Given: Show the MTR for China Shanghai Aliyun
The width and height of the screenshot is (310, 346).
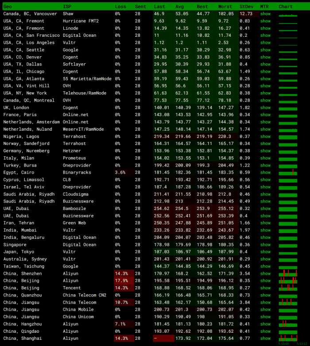Looking at the screenshot, I should tap(265, 338).
